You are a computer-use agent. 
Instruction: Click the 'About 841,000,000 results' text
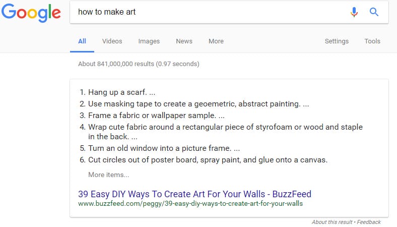point(139,64)
